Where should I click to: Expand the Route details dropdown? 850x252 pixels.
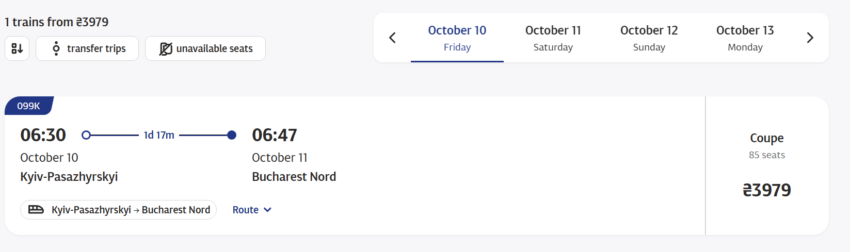click(246, 210)
